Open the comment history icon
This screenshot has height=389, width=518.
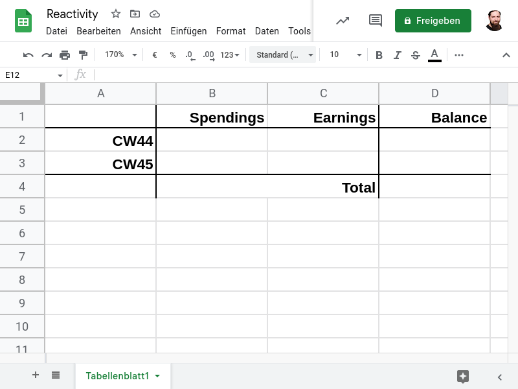point(376,21)
